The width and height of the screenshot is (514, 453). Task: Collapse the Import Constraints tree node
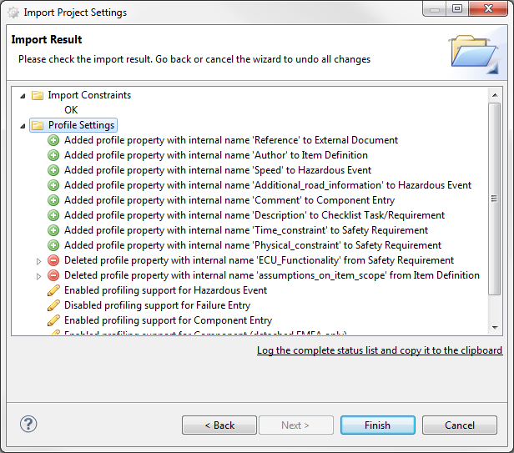coord(23,95)
